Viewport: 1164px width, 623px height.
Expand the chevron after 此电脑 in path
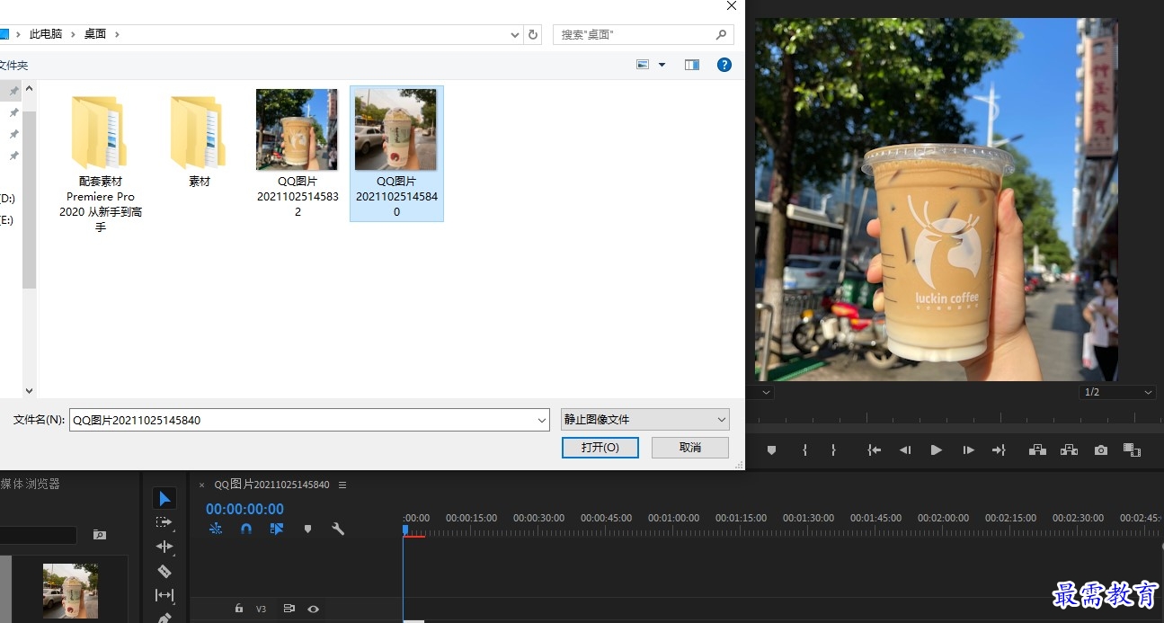[73, 34]
